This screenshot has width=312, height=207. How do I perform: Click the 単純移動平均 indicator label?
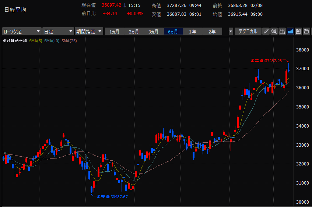[15, 41]
